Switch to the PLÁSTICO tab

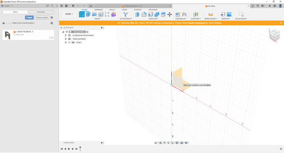(x=138, y=10)
